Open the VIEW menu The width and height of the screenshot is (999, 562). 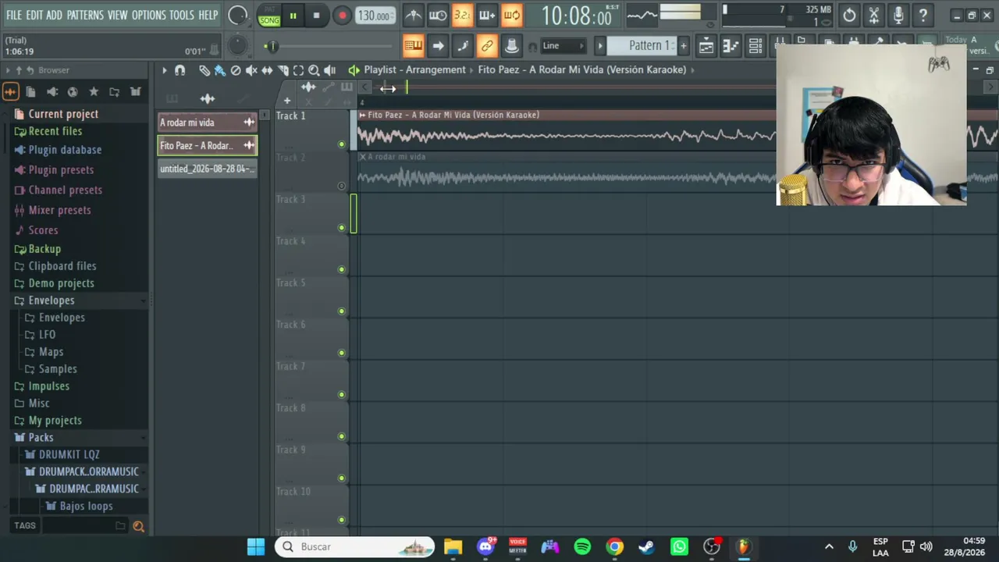pyautogui.click(x=117, y=15)
